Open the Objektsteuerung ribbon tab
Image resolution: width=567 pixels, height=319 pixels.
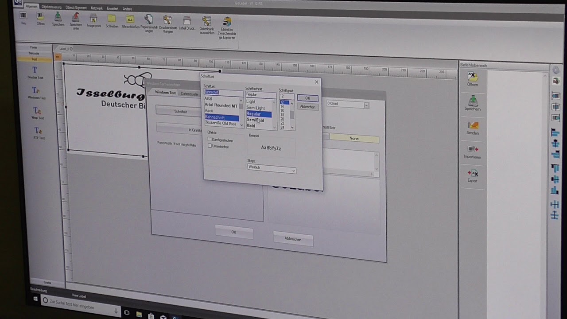(x=51, y=7)
